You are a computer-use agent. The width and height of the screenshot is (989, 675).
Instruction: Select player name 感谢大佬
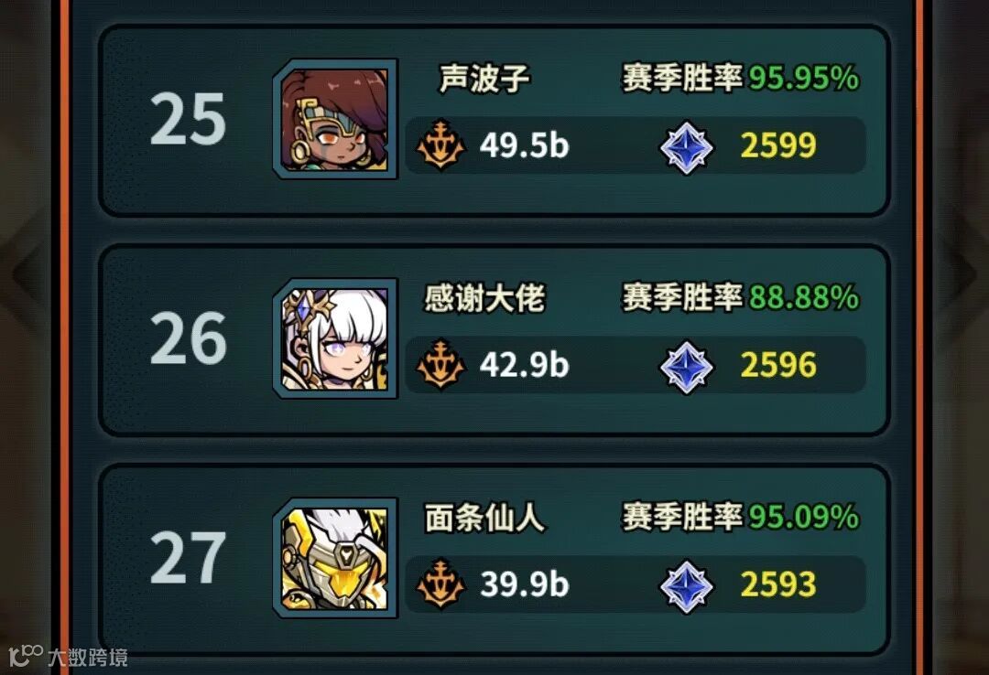484,298
